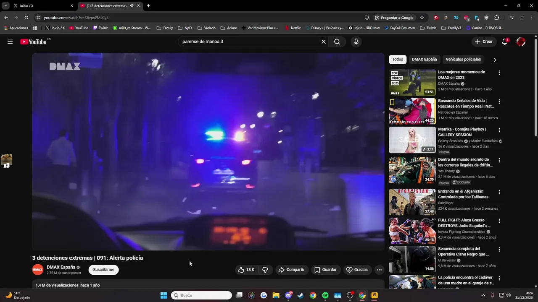Go back in browser history
538x302 pixels.
tap(6, 18)
